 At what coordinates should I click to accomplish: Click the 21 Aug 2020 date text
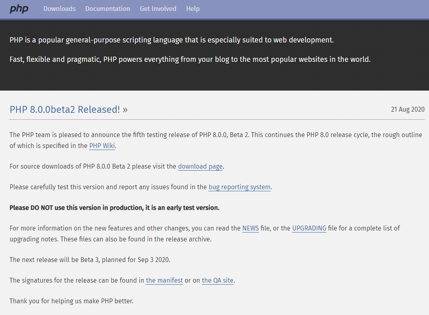point(408,109)
